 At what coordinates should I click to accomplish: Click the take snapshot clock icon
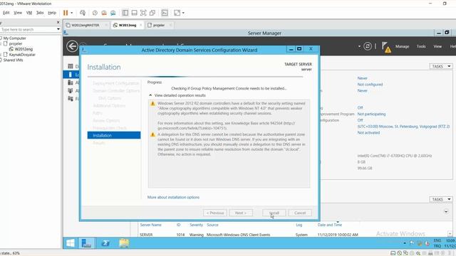(x=95, y=13)
